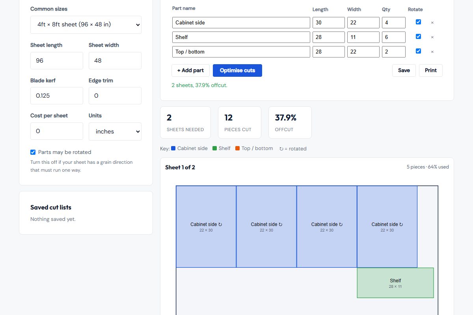Open the Common sizes dropdown
Screen dimensions: 473x315
click(x=86, y=24)
